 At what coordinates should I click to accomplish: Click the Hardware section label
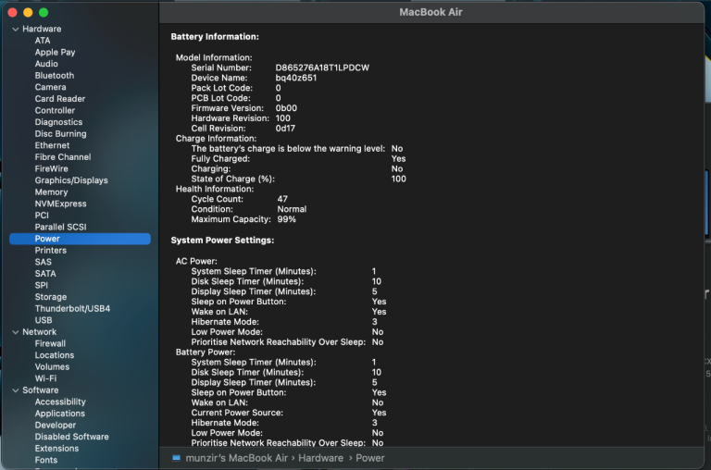(42, 29)
